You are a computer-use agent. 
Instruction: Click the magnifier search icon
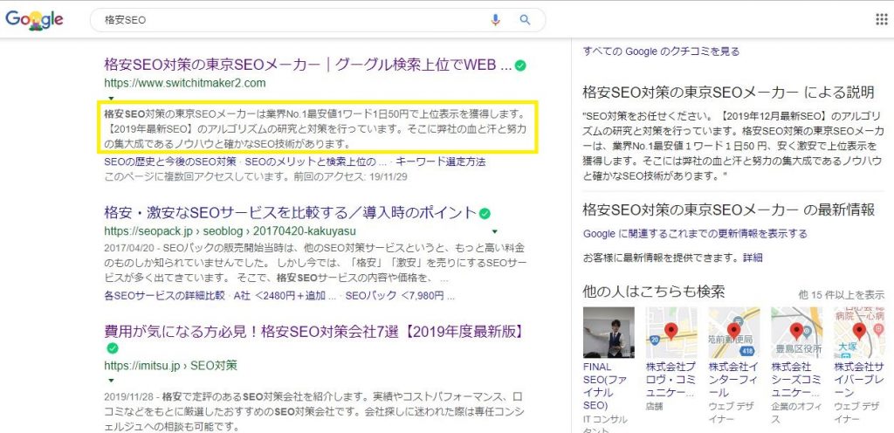coord(525,20)
